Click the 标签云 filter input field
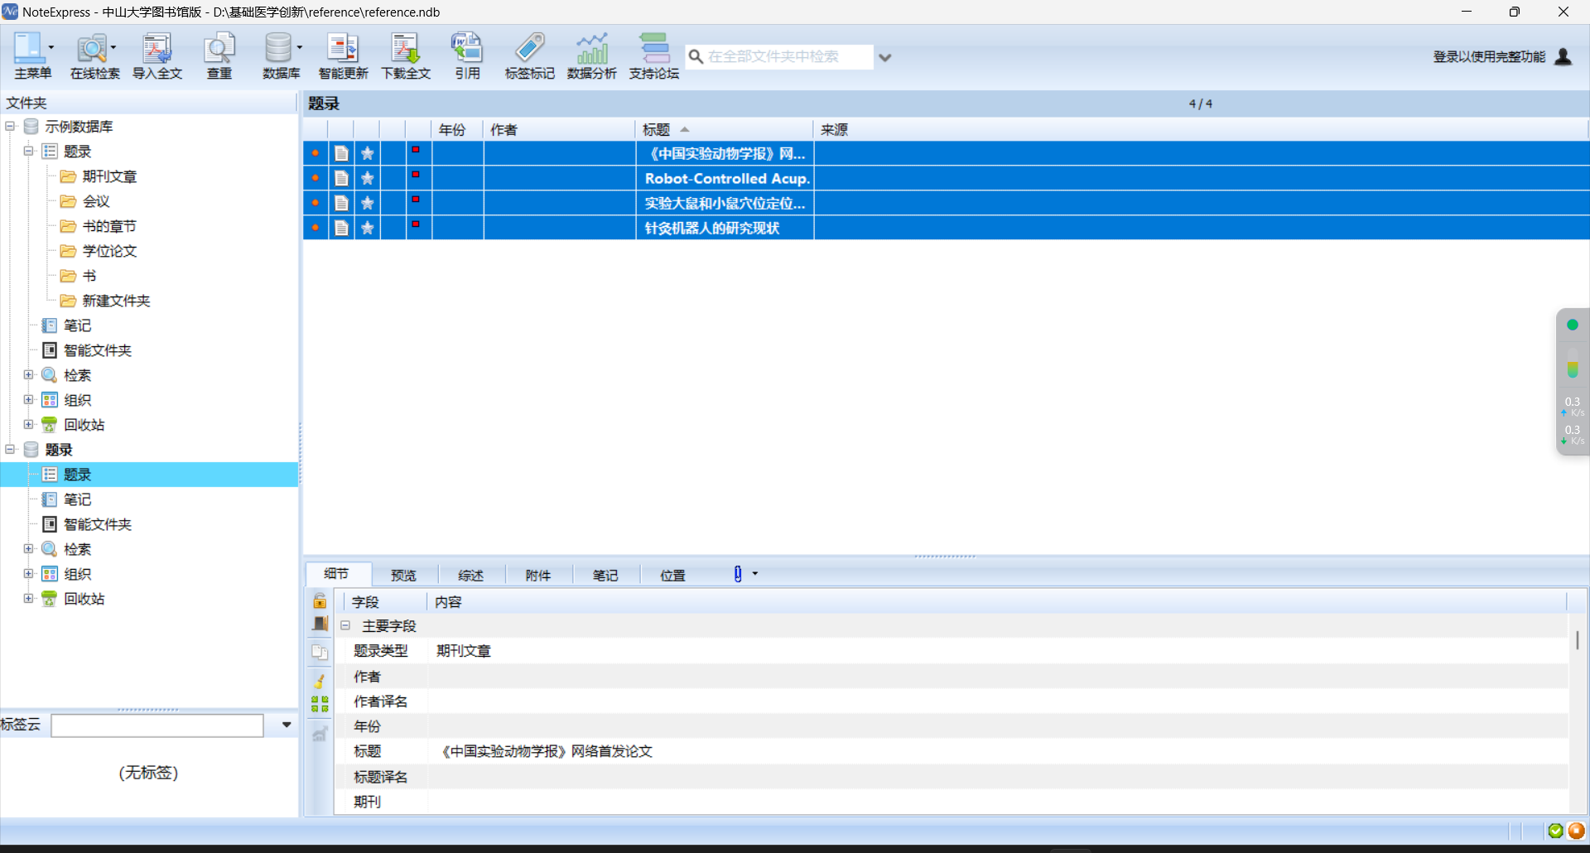Viewport: 1590px width, 853px height. [x=157, y=725]
